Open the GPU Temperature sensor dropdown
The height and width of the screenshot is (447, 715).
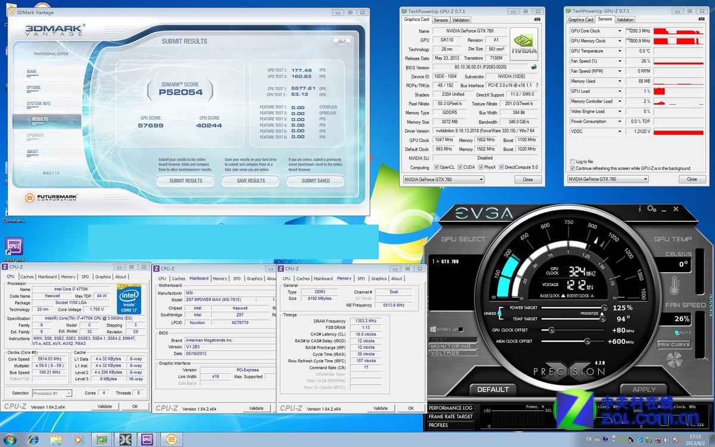[x=620, y=51]
